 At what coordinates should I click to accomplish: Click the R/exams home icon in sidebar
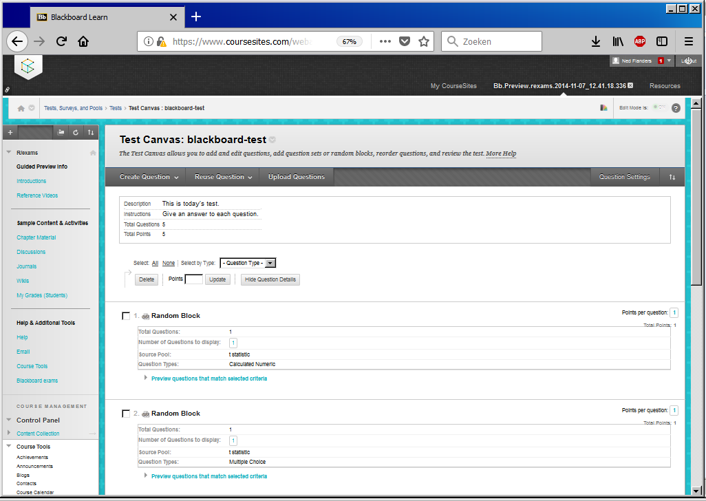tap(93, 153)
